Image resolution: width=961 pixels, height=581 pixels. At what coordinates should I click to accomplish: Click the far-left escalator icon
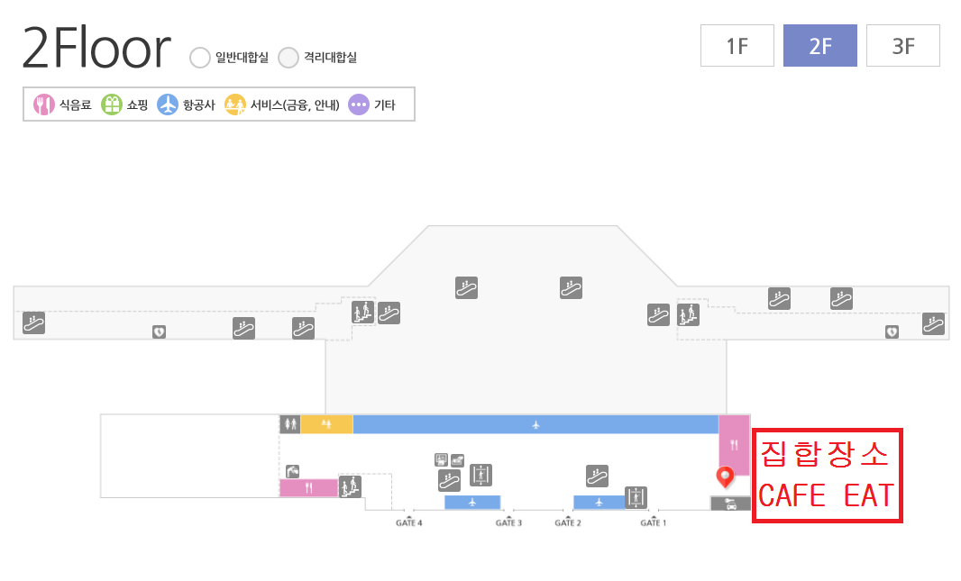coord(33,322)
